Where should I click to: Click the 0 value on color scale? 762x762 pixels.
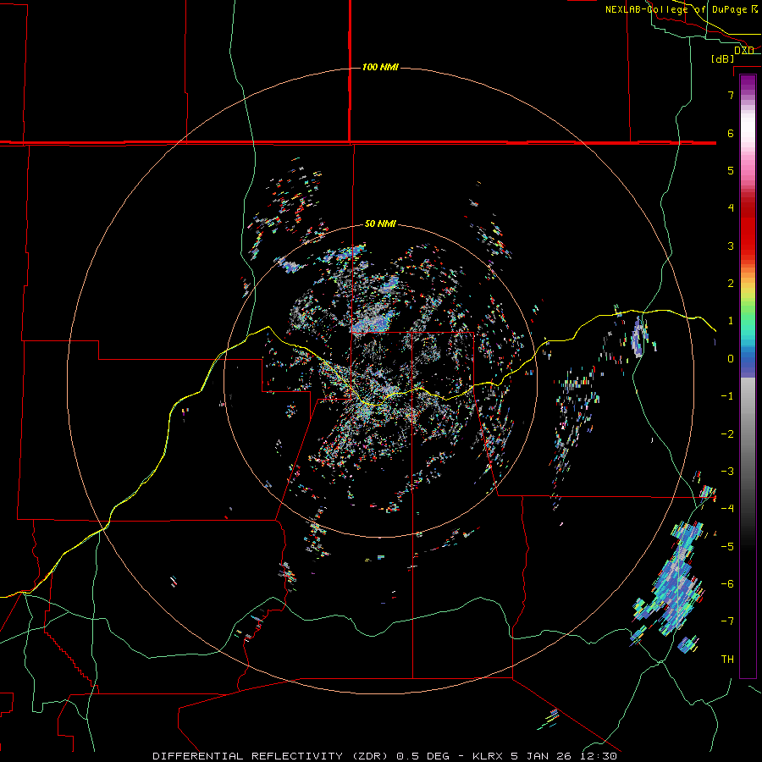pyautogui.click(x=731, y=359)
